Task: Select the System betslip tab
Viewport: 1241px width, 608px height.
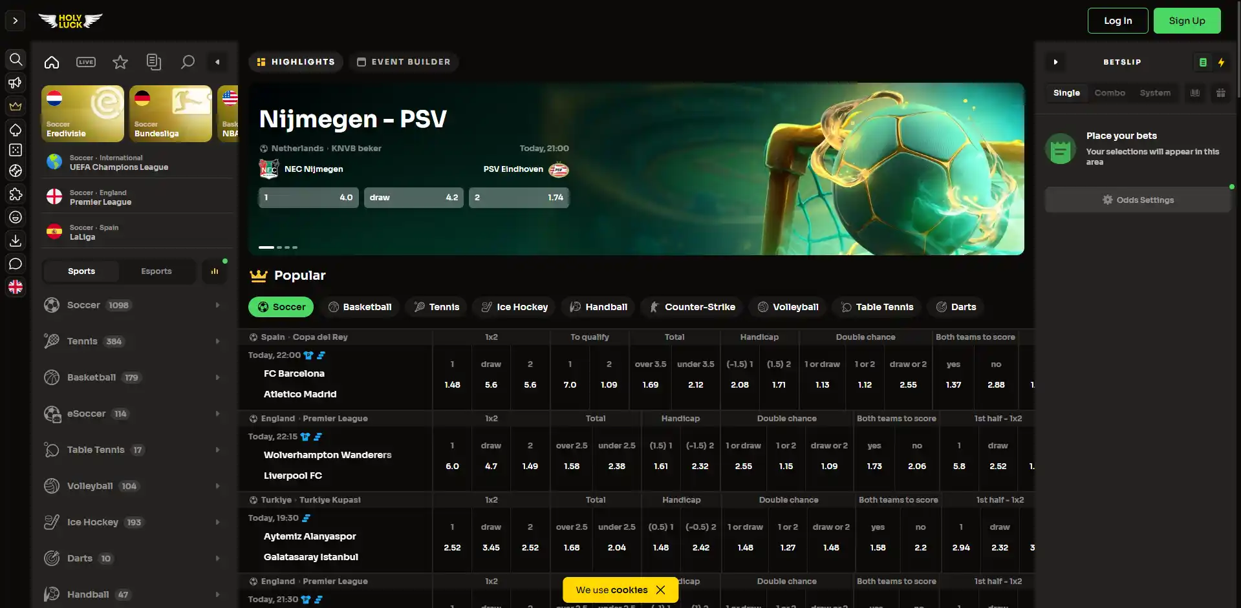Action: 1155,93
